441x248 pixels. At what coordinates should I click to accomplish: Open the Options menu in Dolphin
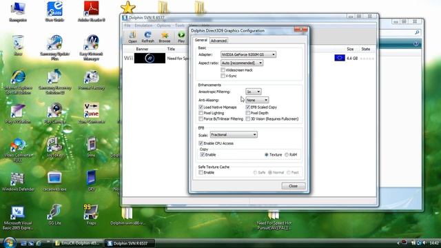(x=164, y=25)
